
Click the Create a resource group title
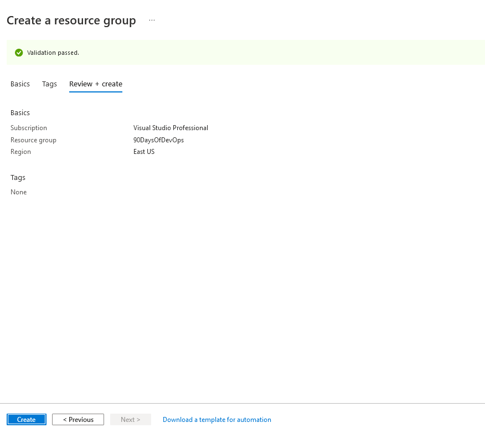point(71,20)
